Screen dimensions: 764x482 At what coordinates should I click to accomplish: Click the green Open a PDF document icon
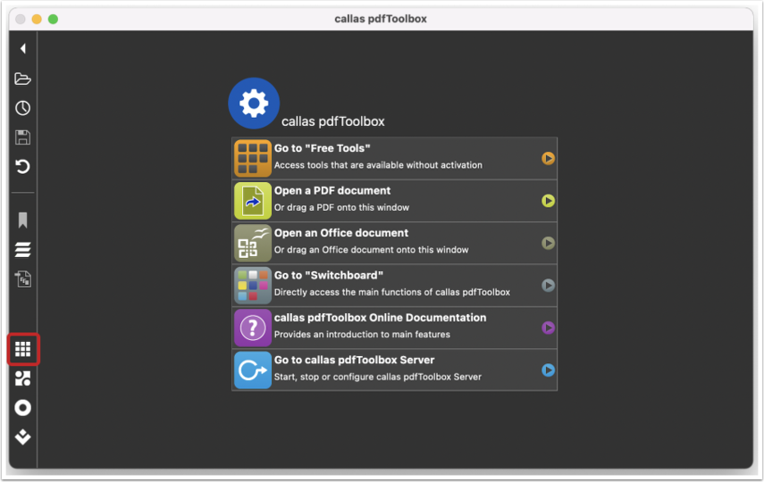(252, 201)
